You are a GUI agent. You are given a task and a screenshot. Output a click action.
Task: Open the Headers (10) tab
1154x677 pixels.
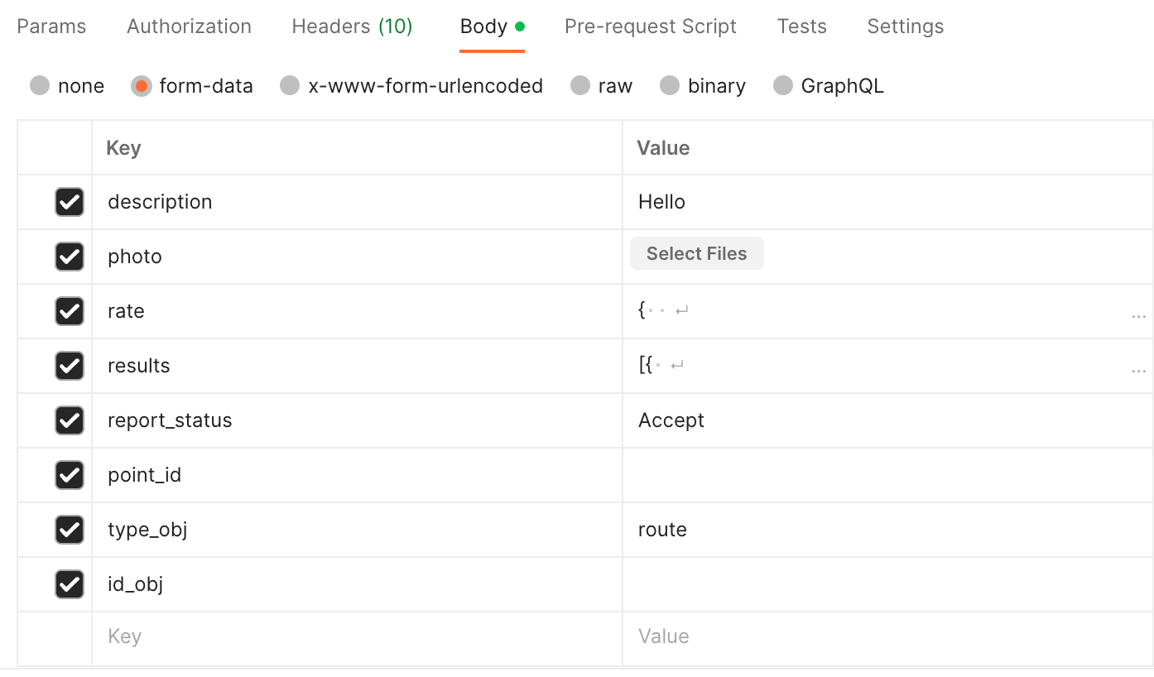pyautogui.click(x=352, y=26)
